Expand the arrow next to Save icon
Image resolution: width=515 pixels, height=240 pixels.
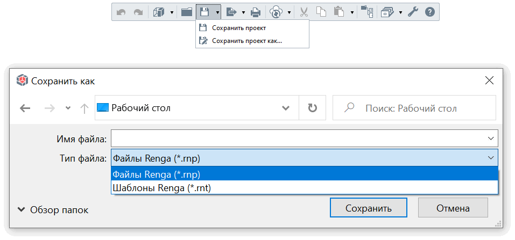217,12
